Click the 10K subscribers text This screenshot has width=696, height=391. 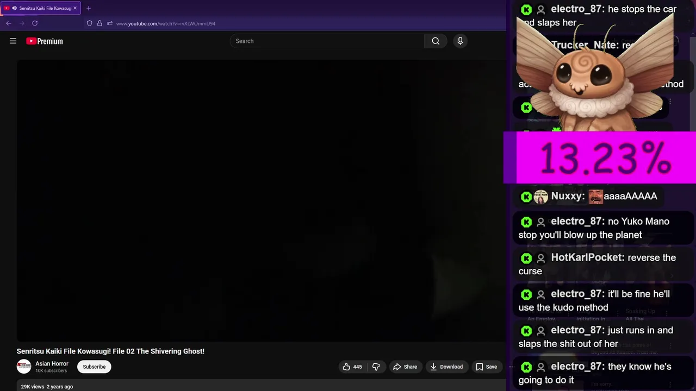click(x=51, y=371)
